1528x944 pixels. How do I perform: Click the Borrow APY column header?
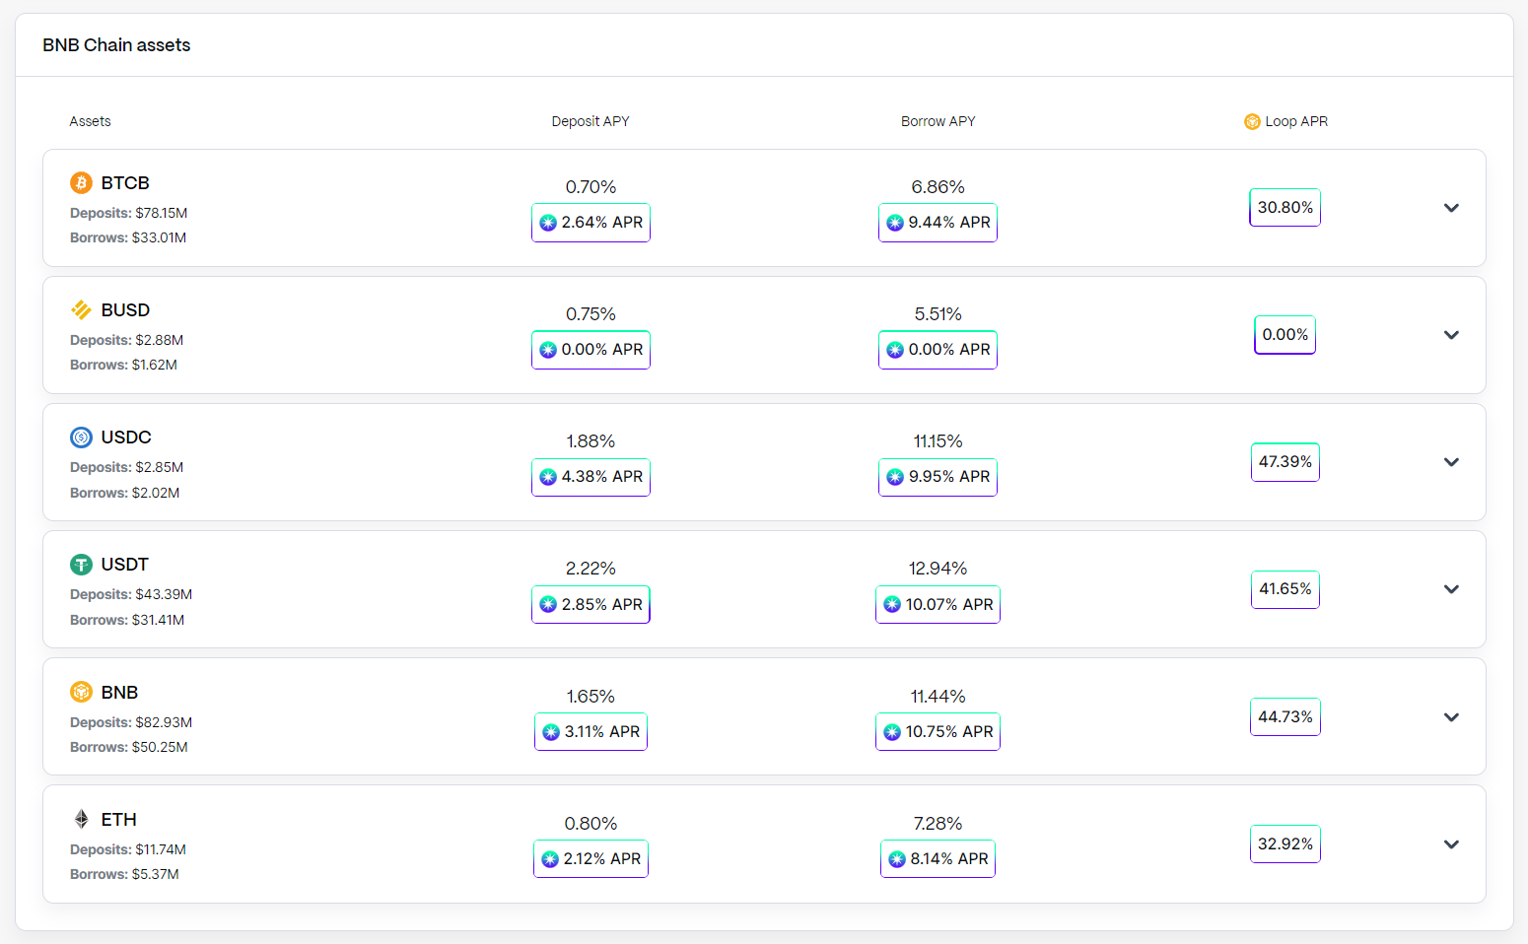[x=938, y=121]
